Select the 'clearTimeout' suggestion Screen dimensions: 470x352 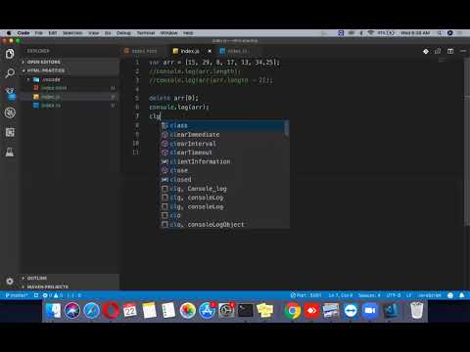tap(222, 153)
